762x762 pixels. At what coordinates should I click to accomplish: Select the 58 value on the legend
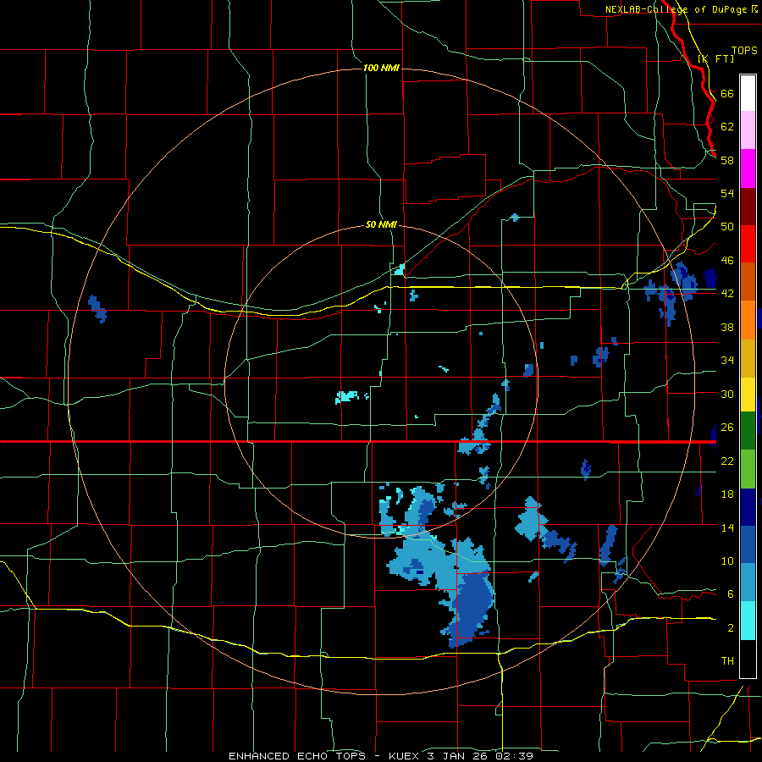click(x=727, y=160)
